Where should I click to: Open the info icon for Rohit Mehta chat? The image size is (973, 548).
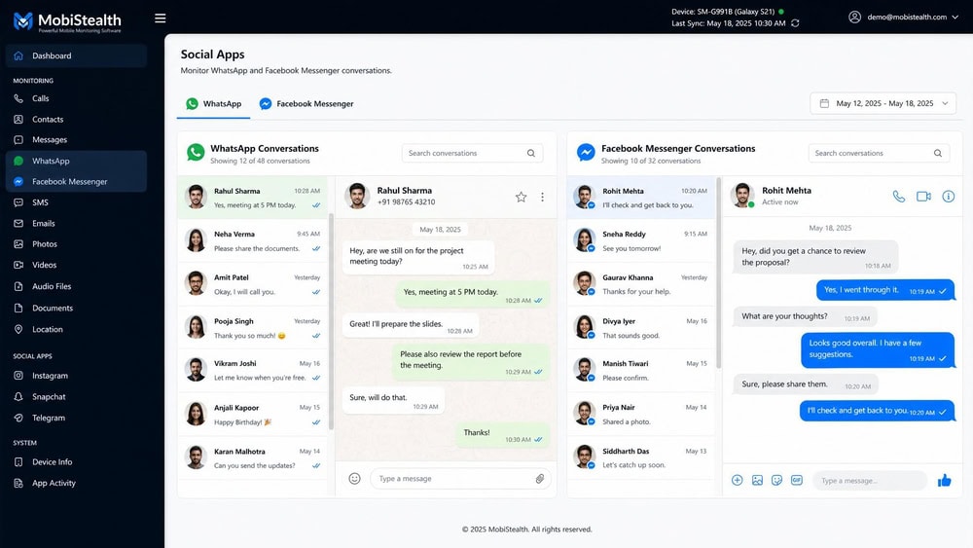pyautogui.click(x=948, y=196)
